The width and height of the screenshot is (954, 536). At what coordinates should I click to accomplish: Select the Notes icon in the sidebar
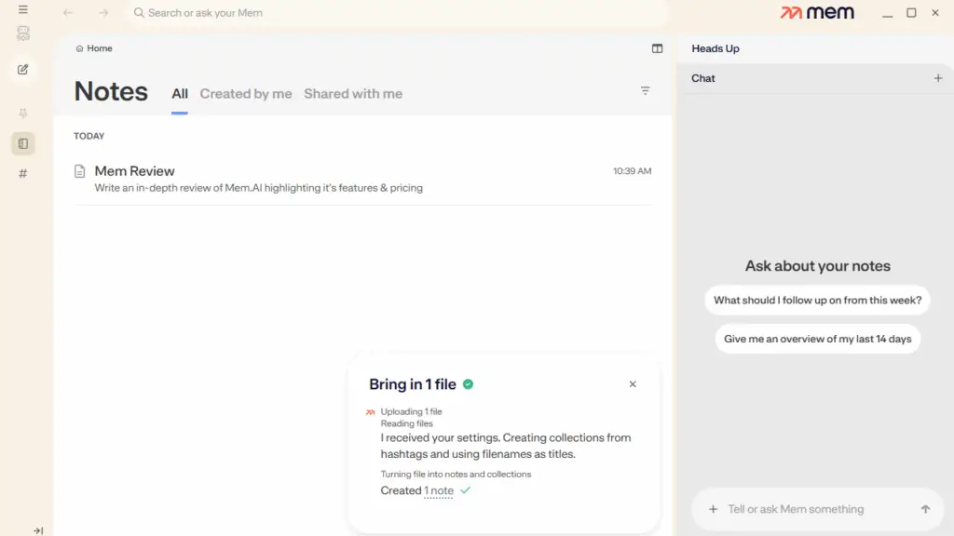click(x=23, y=143)
